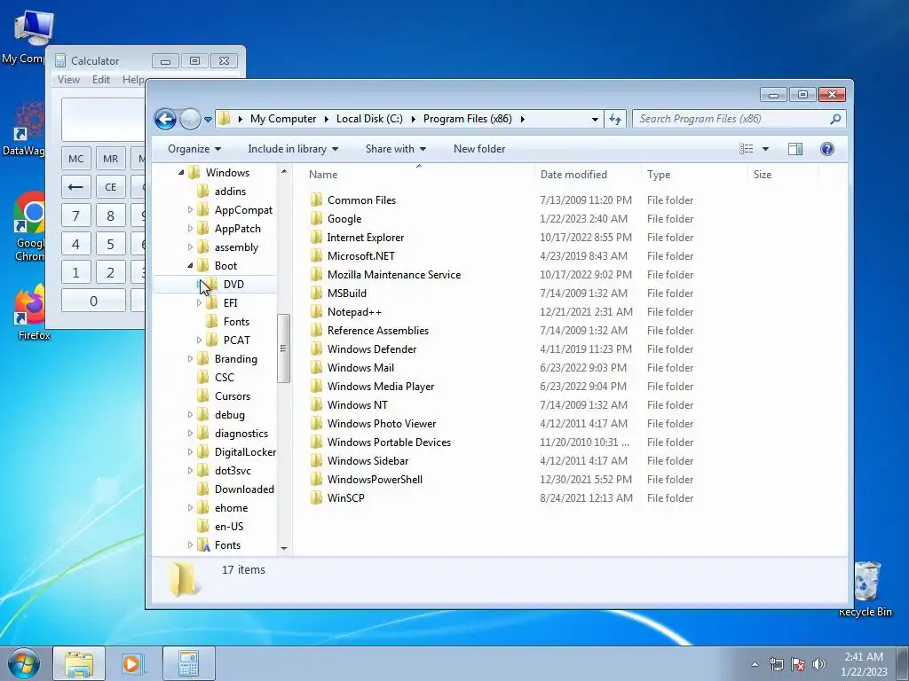Select the en-US folder in the tree
This screenshot has width=909, height=681.
click(228, 527)
